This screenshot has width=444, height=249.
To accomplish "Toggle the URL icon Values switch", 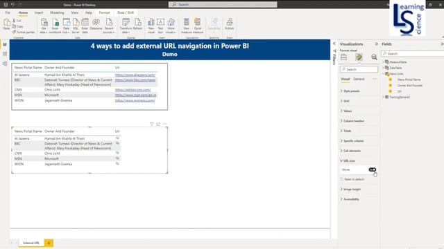I will (x=373, y=169).
